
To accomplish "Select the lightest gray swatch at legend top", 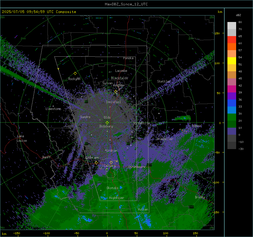I will [232, 25].
